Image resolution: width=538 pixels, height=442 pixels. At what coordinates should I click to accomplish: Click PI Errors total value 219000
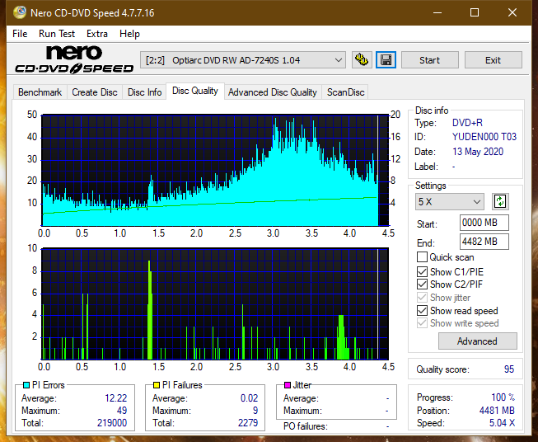coord(112,422)
